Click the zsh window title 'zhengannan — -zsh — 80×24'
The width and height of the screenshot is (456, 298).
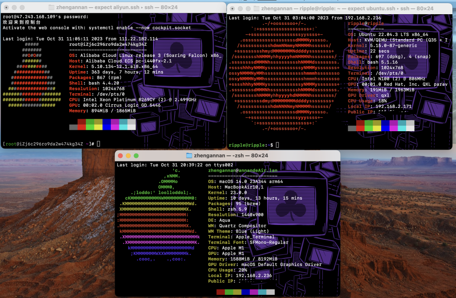tap(231, 156)
